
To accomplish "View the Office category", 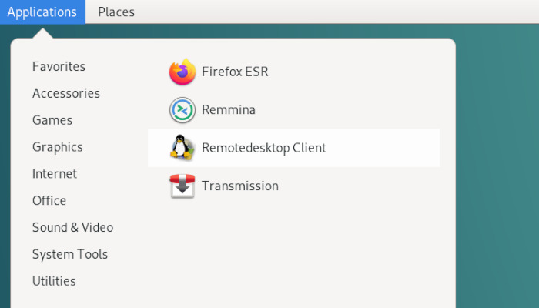I will click(49, 200).
